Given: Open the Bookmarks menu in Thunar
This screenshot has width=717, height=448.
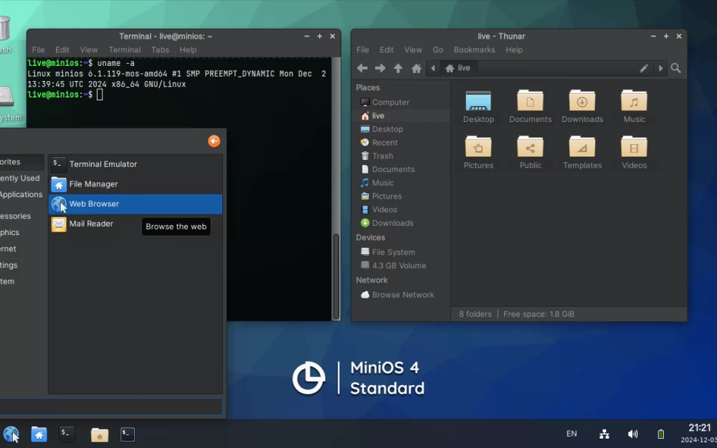Looking at the screenshot, I should click(474, 50).
